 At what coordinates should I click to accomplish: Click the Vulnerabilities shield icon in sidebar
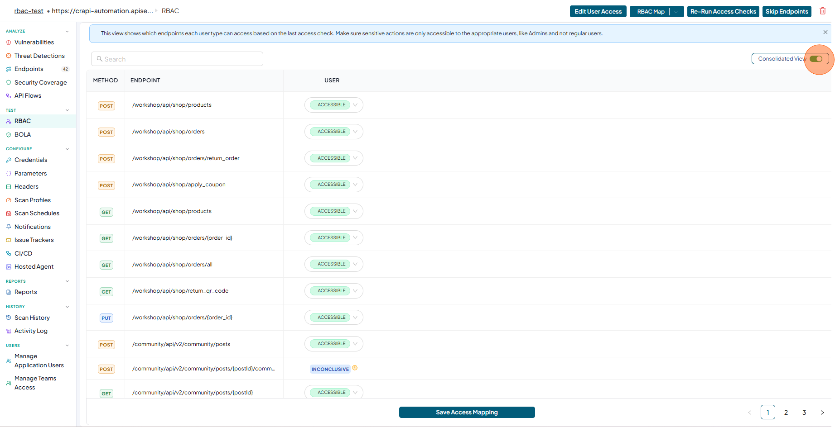coord(9,43)
